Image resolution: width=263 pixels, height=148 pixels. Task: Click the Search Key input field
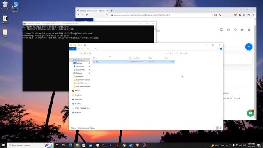pyautogui.click(x=198, y=53)
